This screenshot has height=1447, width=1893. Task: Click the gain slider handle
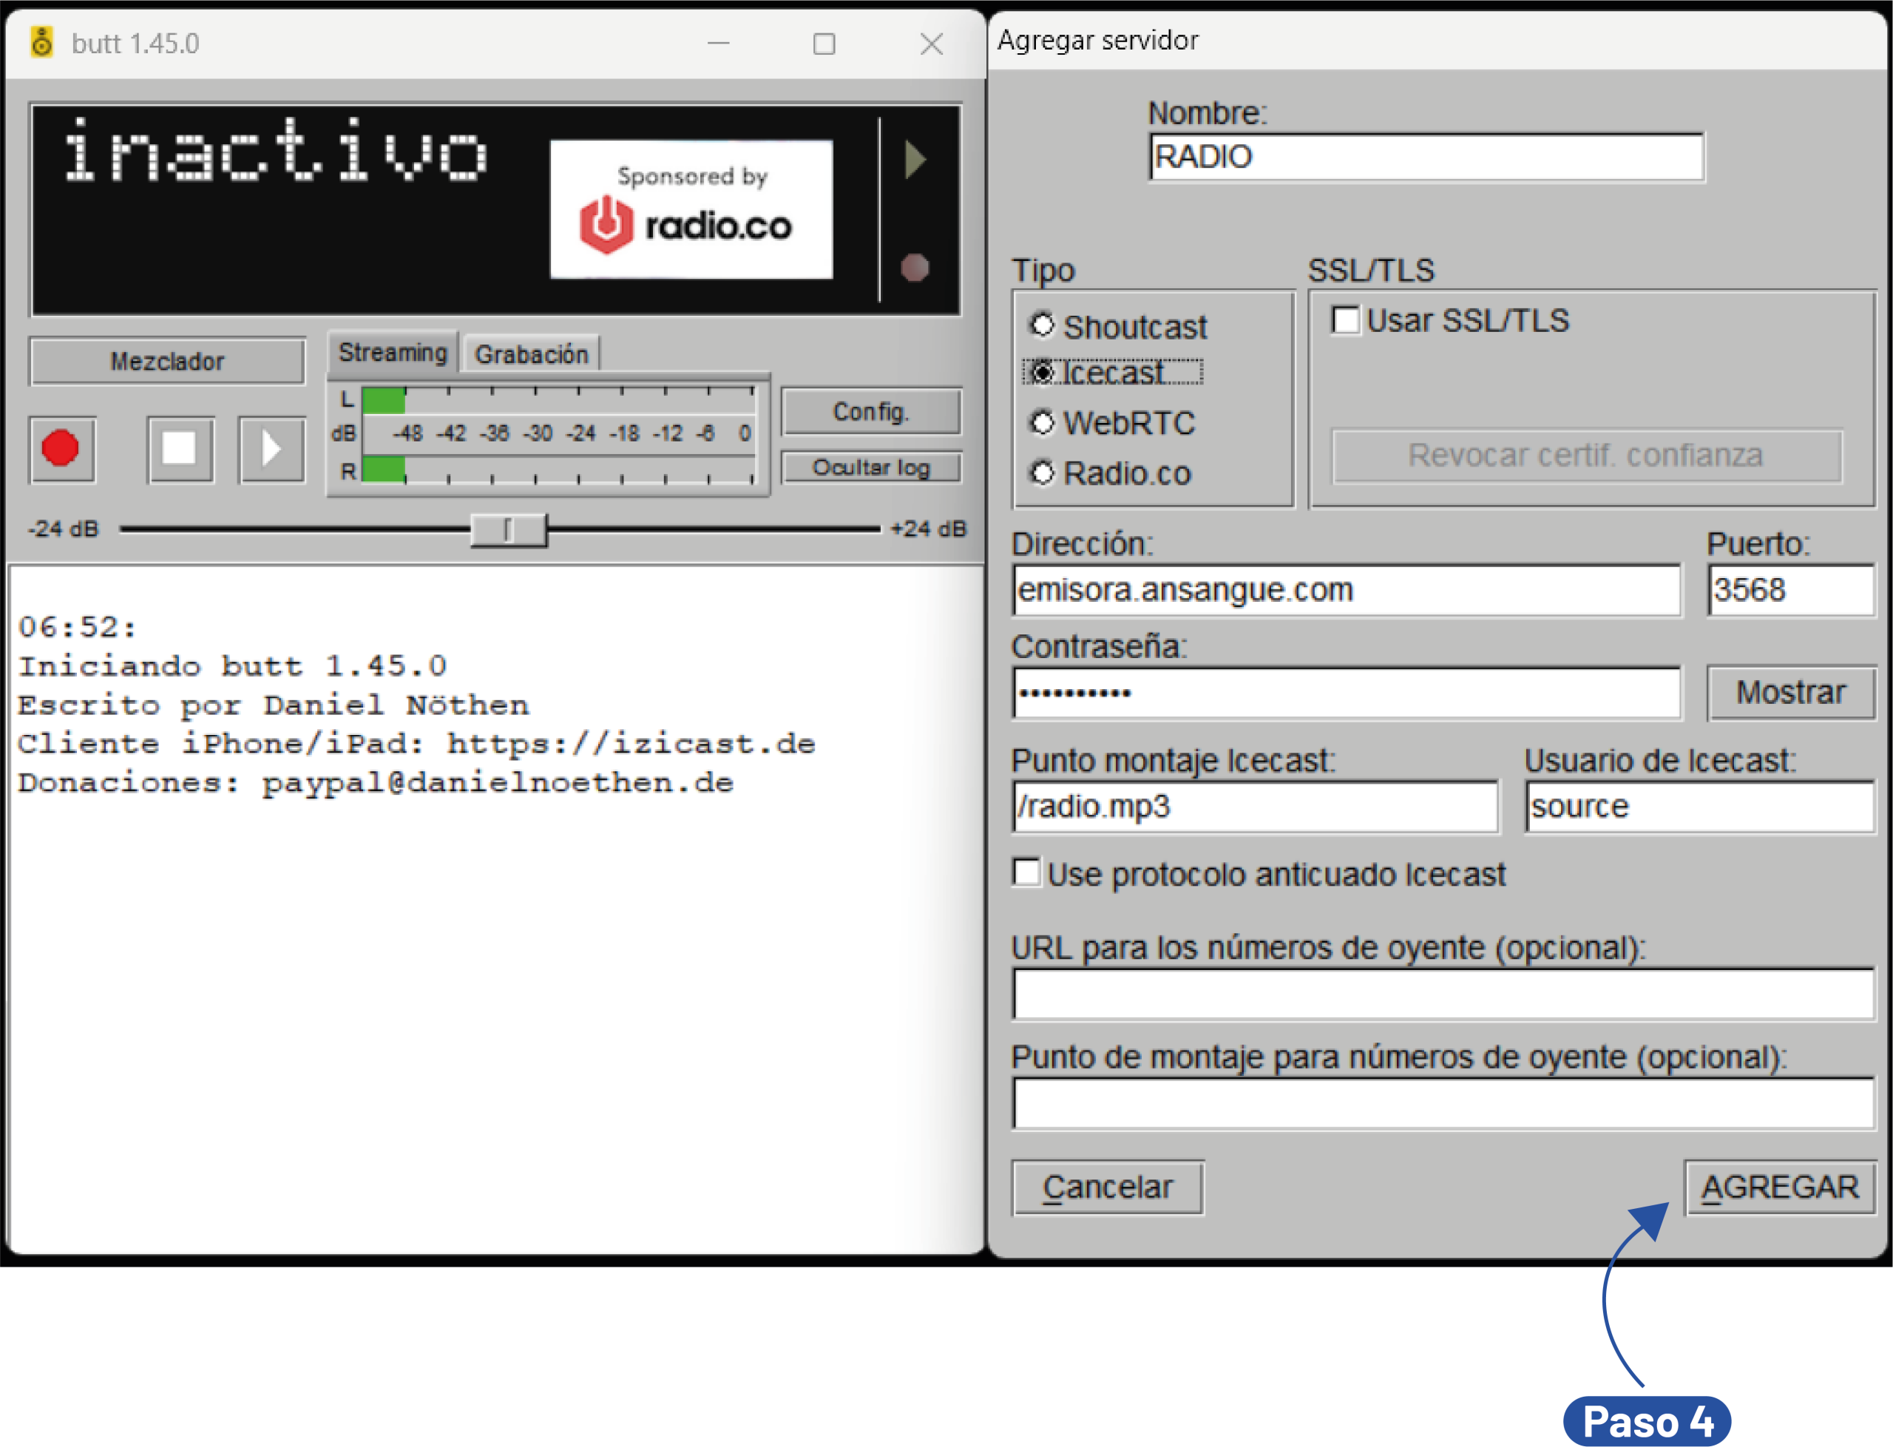tap(508, 529)
